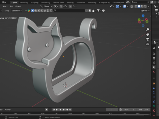The image size is (159, 119).
Task: Select the Subtract selection mode icon
Action: click(39, 11)
